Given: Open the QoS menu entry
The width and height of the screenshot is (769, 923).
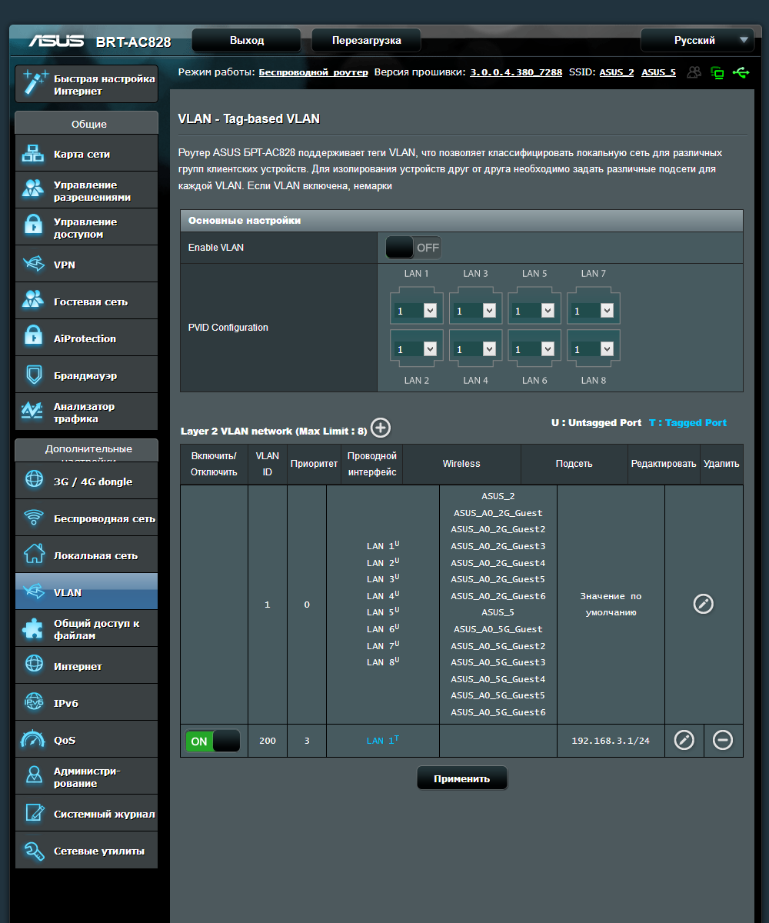Looking at the screenshot, I should (86, 739).
